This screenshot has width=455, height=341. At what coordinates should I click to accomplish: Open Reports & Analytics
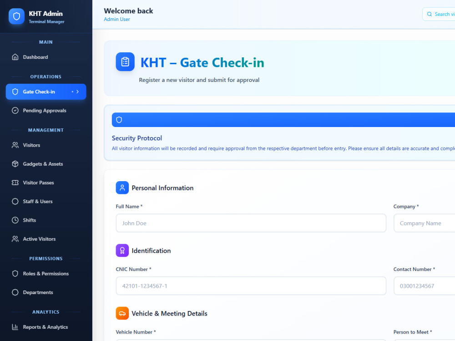click(46, 327)
